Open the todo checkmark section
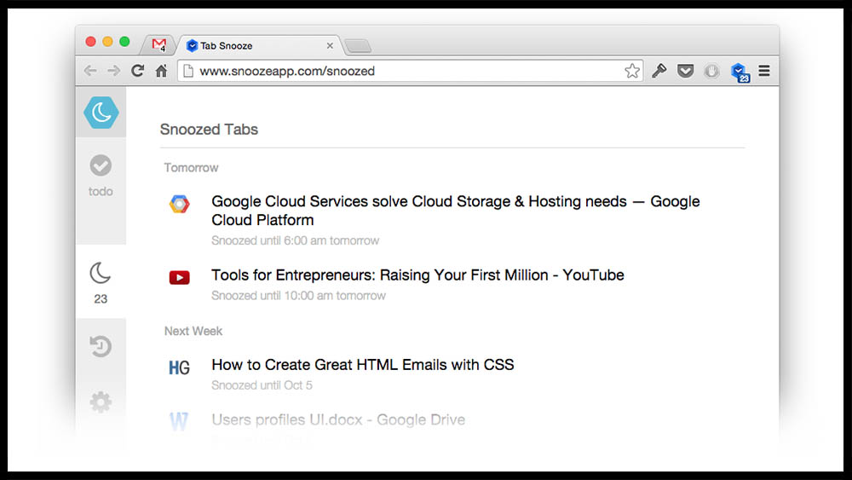Screen dimensions: 852x480 [101, 165]
